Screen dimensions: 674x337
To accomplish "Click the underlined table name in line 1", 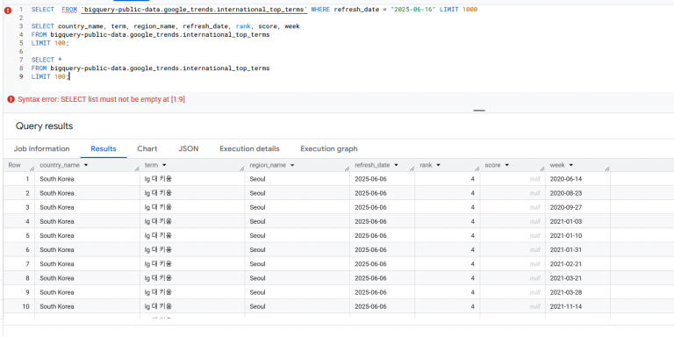I will pos(194,10).
